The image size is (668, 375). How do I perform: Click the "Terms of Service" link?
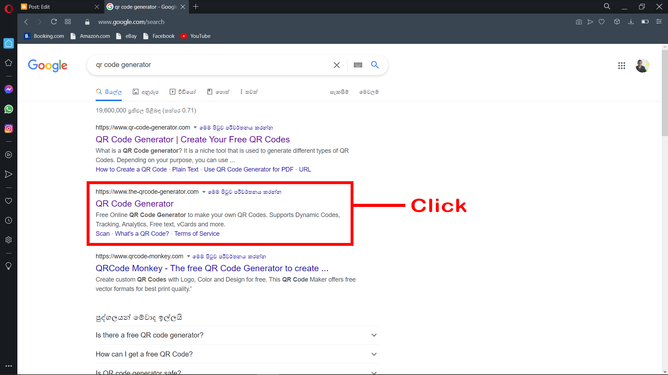point(197,234)
